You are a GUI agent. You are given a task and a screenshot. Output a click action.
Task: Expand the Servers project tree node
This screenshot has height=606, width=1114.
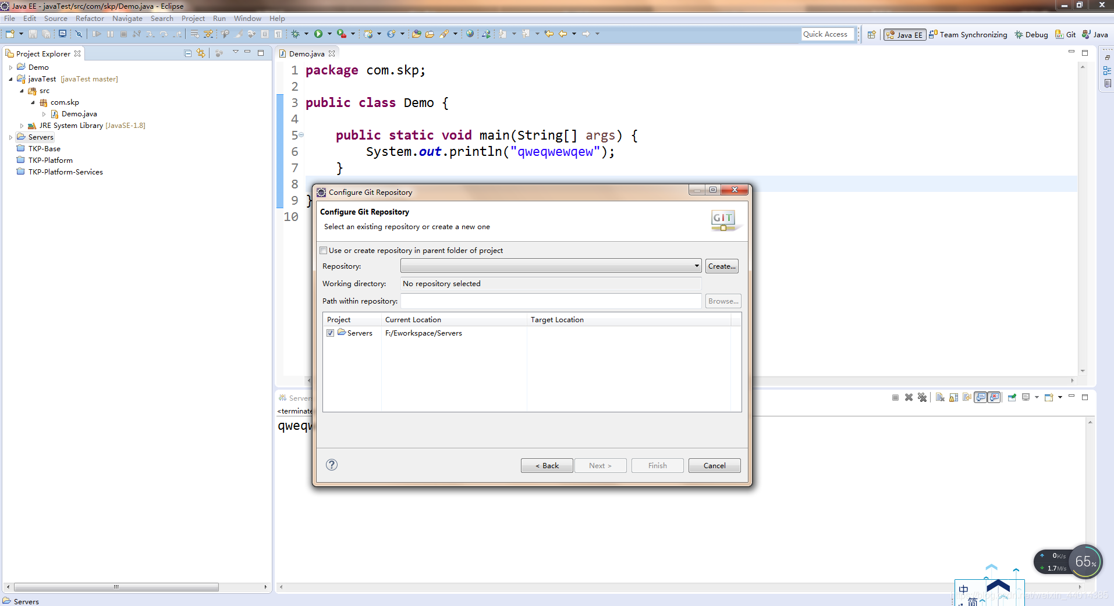(10, 137)
